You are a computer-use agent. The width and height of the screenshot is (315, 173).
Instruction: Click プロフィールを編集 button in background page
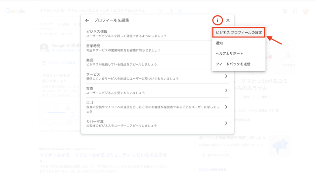point(59,63)
